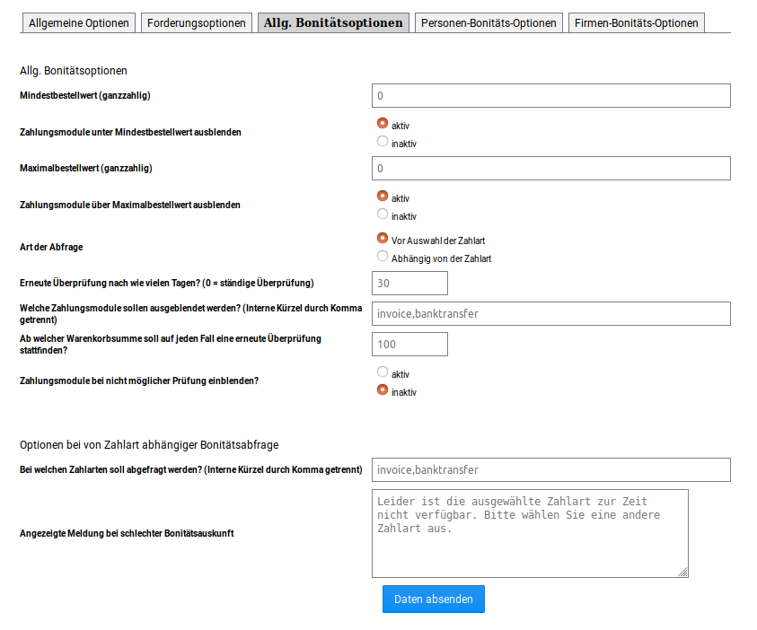The image size is (757, 630).
Task: Enable showing payment modules when check impossible
Action: (x=383, y=372)
